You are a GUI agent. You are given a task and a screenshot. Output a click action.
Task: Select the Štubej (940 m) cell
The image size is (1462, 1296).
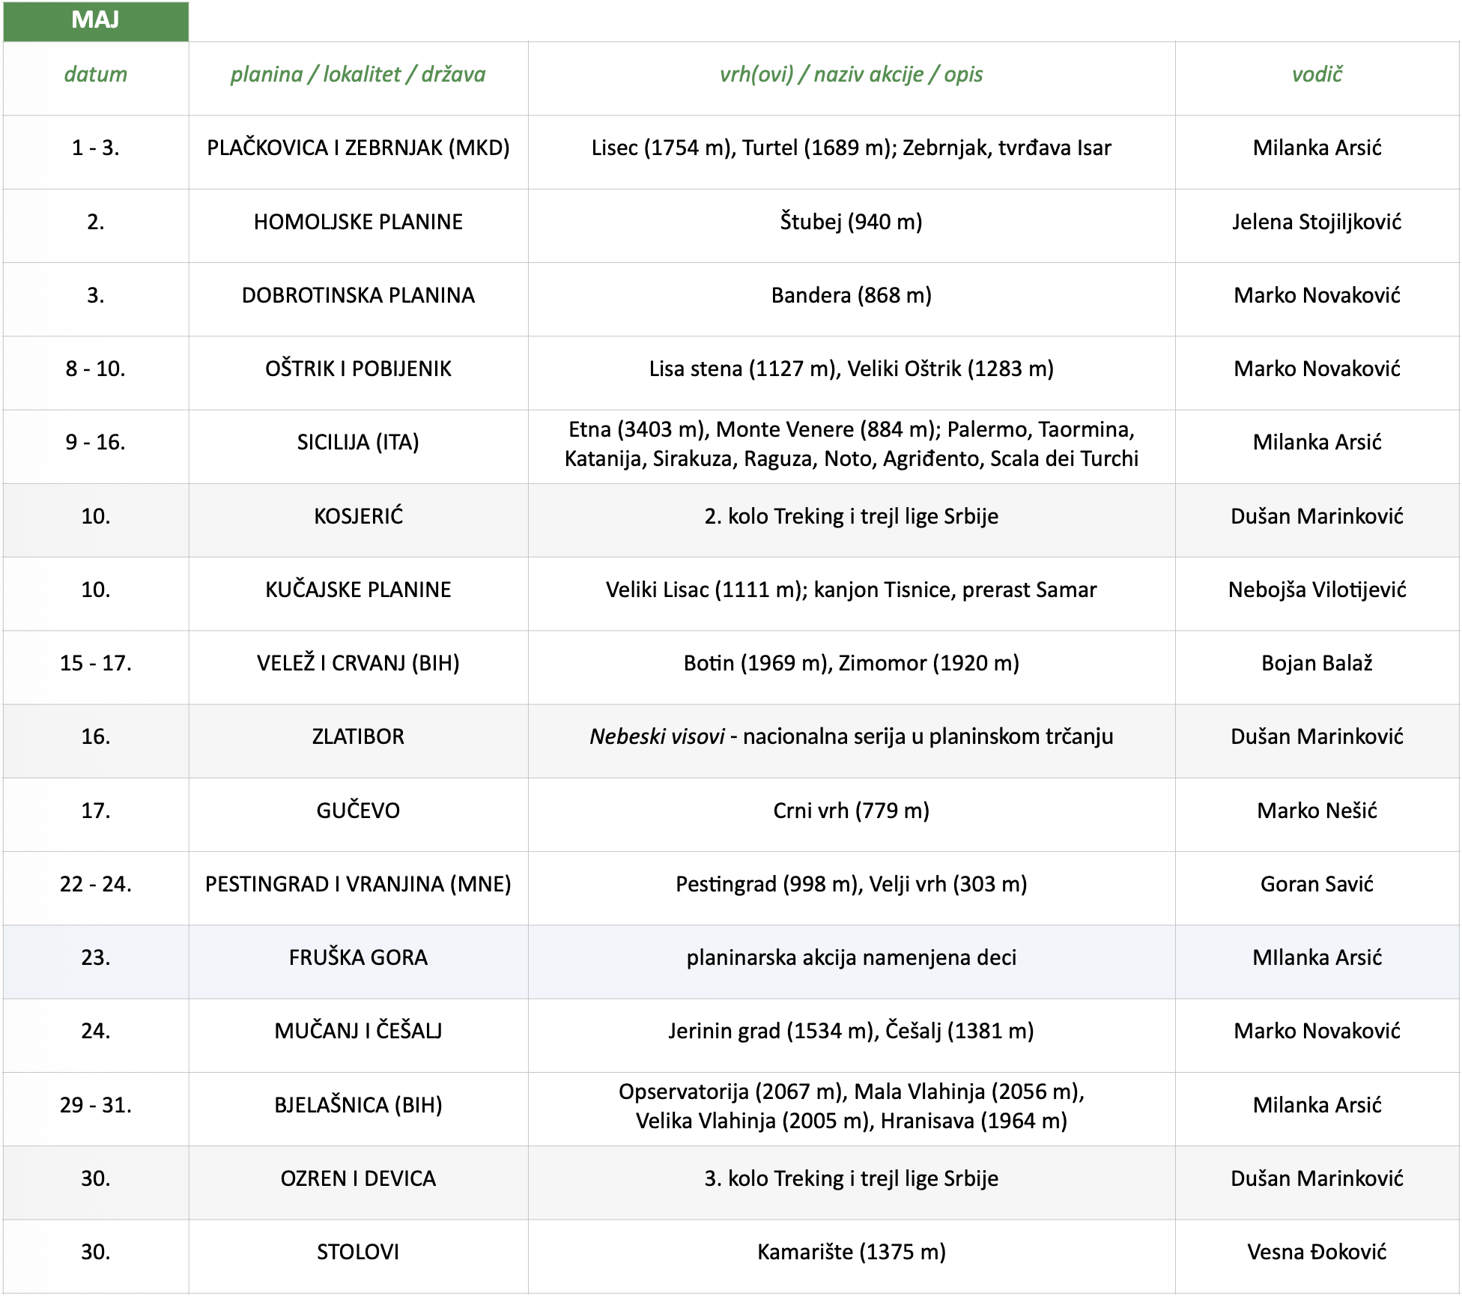[851, 222]
